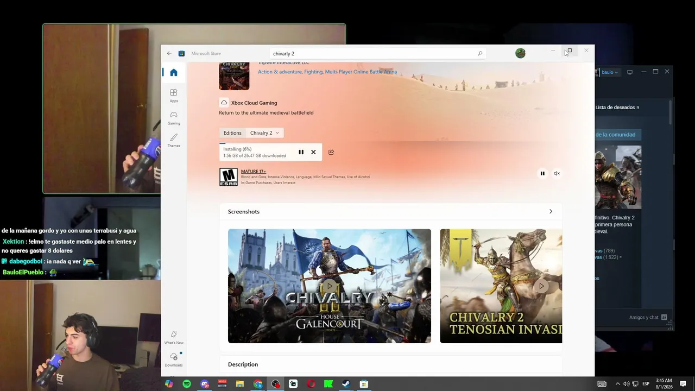Image resolution: width=695 pixels, height=391 pixels.
Task: Unmute the background trailer audio
Action: coord(557,173)
